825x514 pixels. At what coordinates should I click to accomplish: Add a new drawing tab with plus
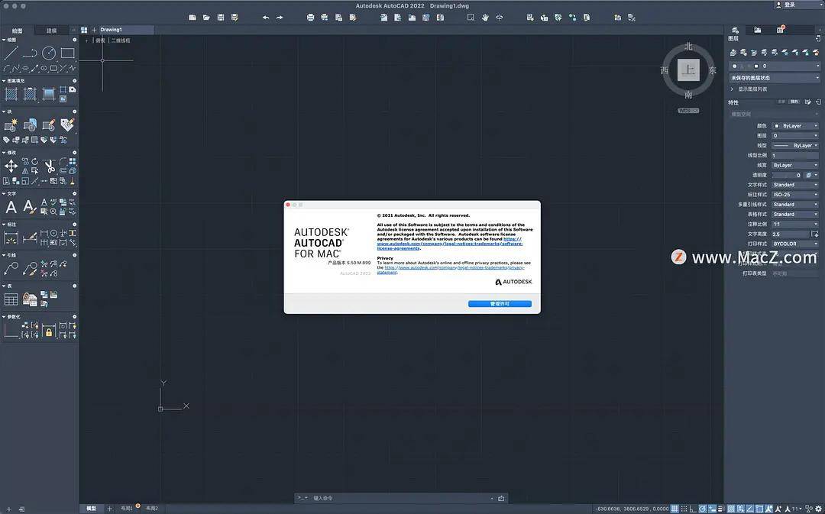click(x=94, y=30)
